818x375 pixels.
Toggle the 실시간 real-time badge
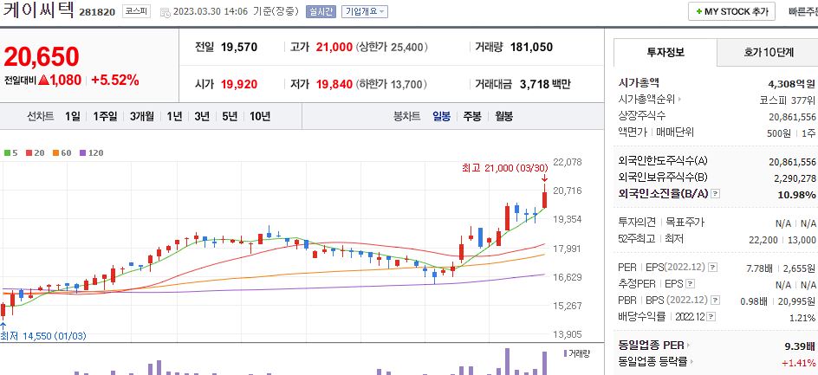[x=321, y=11]
